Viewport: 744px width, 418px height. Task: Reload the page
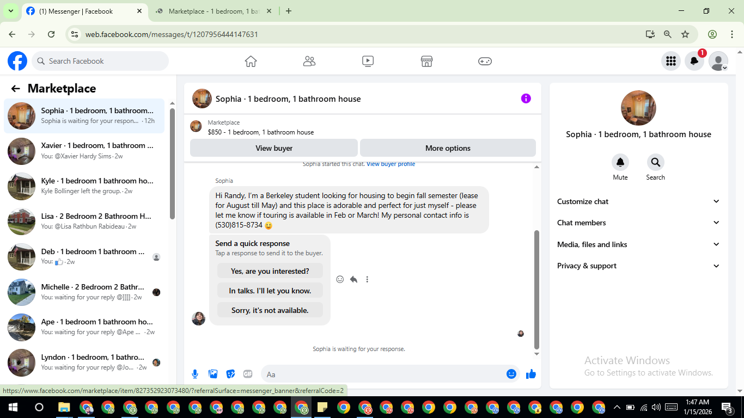pos(51,34)
